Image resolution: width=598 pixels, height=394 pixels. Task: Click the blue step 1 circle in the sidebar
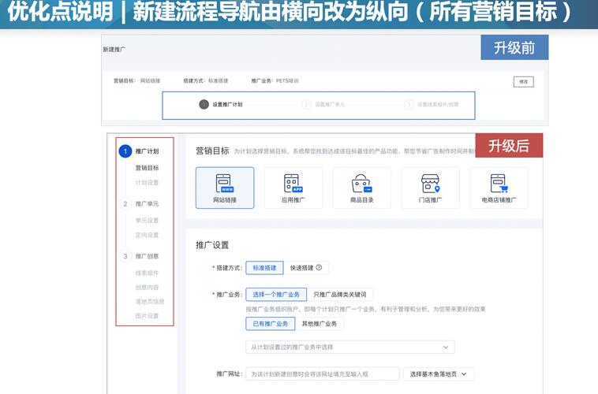125,151
